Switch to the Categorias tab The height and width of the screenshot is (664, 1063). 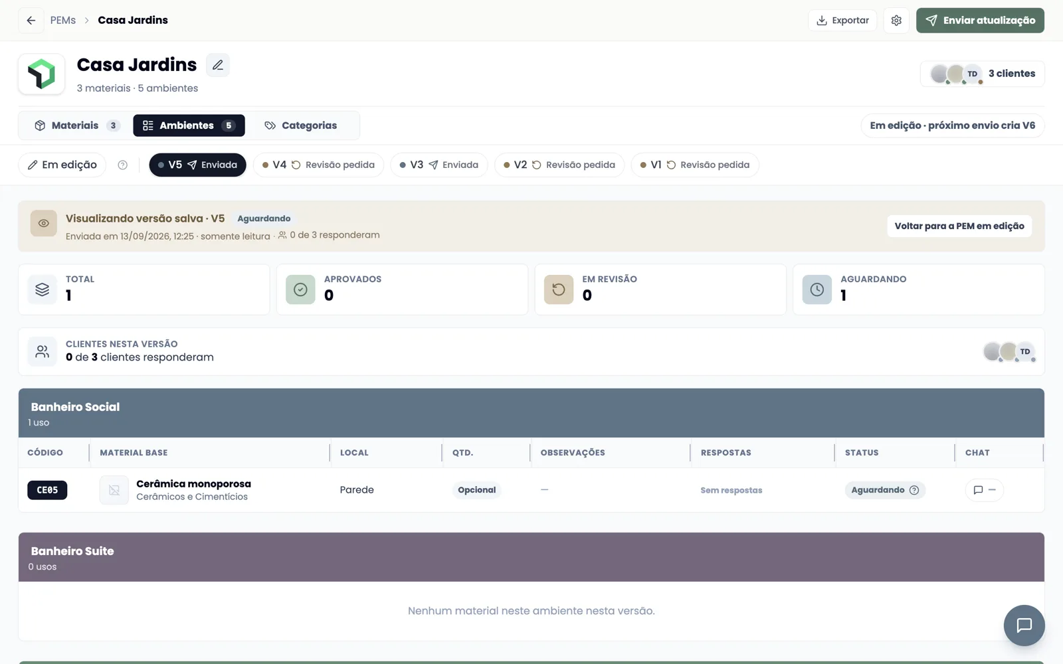click(301, 125)
